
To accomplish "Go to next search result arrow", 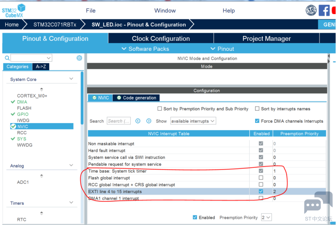I will pyautogui.click(x=149, y=121).
